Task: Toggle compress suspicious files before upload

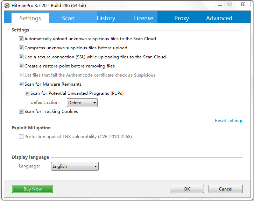Action: pos(21,48)
